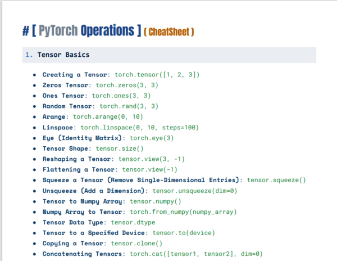
Task: Click the 'Eye (Identity Matrix)' label
Action: 82,138
